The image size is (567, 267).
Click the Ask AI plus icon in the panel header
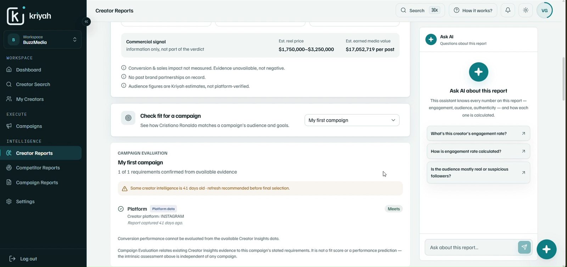(431, 40)
